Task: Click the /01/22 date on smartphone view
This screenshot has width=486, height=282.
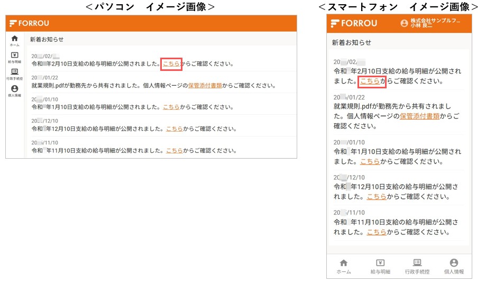Action: (350, 97)
